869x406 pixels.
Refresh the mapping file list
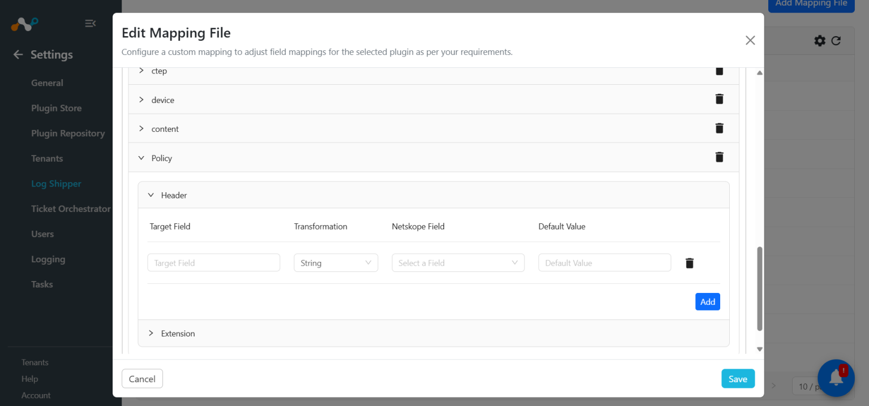point(836,40)
